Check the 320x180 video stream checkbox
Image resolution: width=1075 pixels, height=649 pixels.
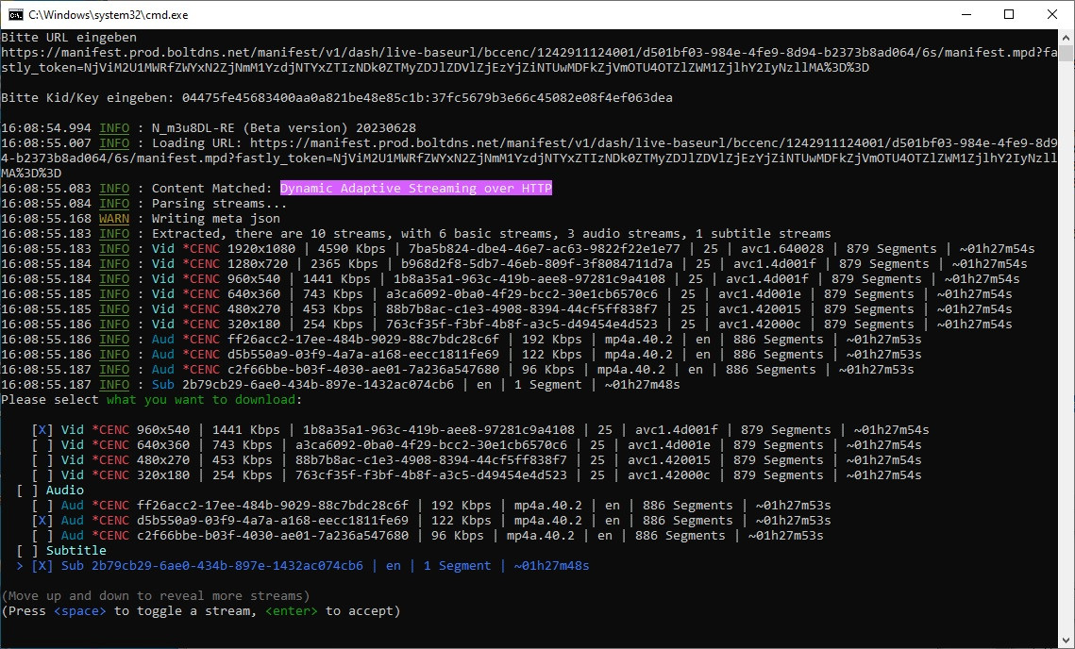tap(42, 475)
